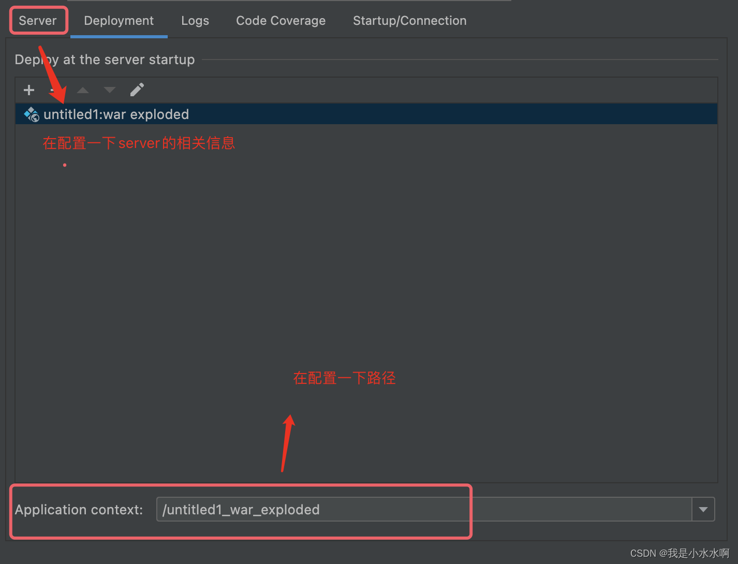Switch to the Server tab
Screen dimensions: 738x564
click(x=38, y=21)
